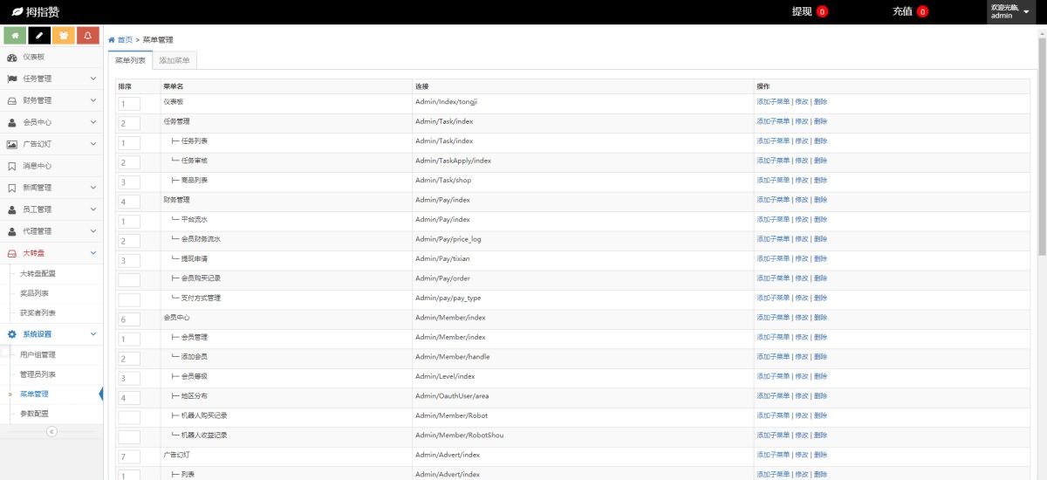The height and width of the screenshot is (480, 1047).
Task: Click 添加子菜单 link for 财务管理 row
Action: (772, 200)
